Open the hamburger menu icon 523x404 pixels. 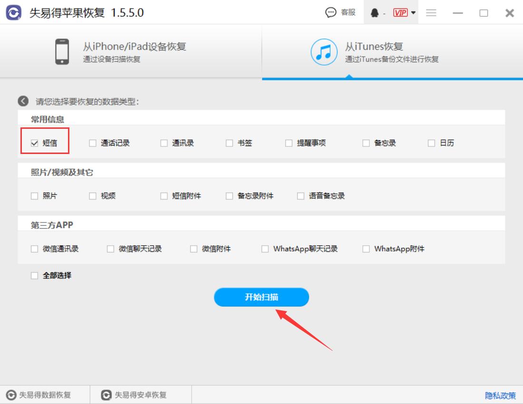coord(431,12)
